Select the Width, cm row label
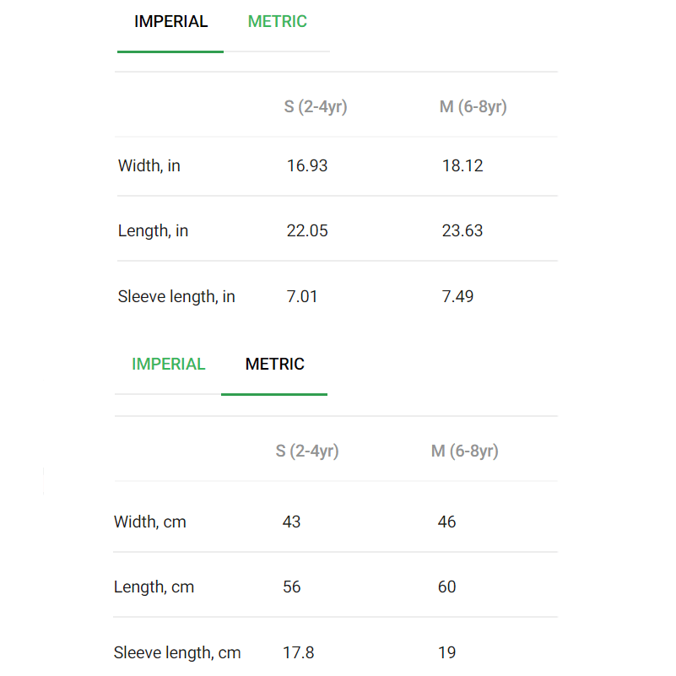This screenshot has width=676, height=676. pyautogui.click(x=150, y=522)
